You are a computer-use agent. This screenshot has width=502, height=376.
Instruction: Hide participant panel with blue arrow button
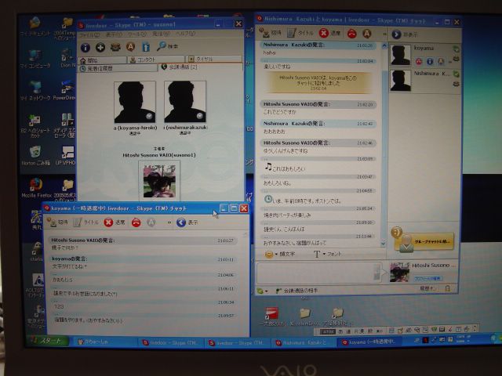click(396, 34)
